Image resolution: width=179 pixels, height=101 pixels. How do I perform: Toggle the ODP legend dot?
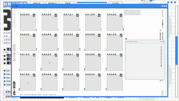tap(4, 85)
